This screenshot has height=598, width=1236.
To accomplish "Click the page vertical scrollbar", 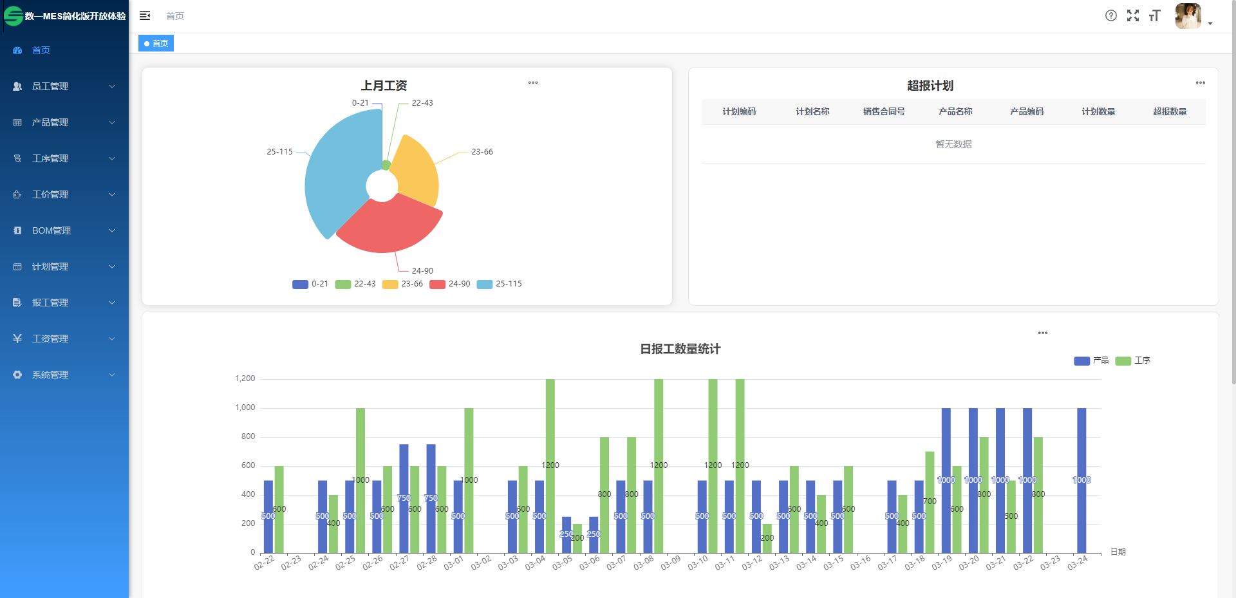I will [x=1233, y=193].
